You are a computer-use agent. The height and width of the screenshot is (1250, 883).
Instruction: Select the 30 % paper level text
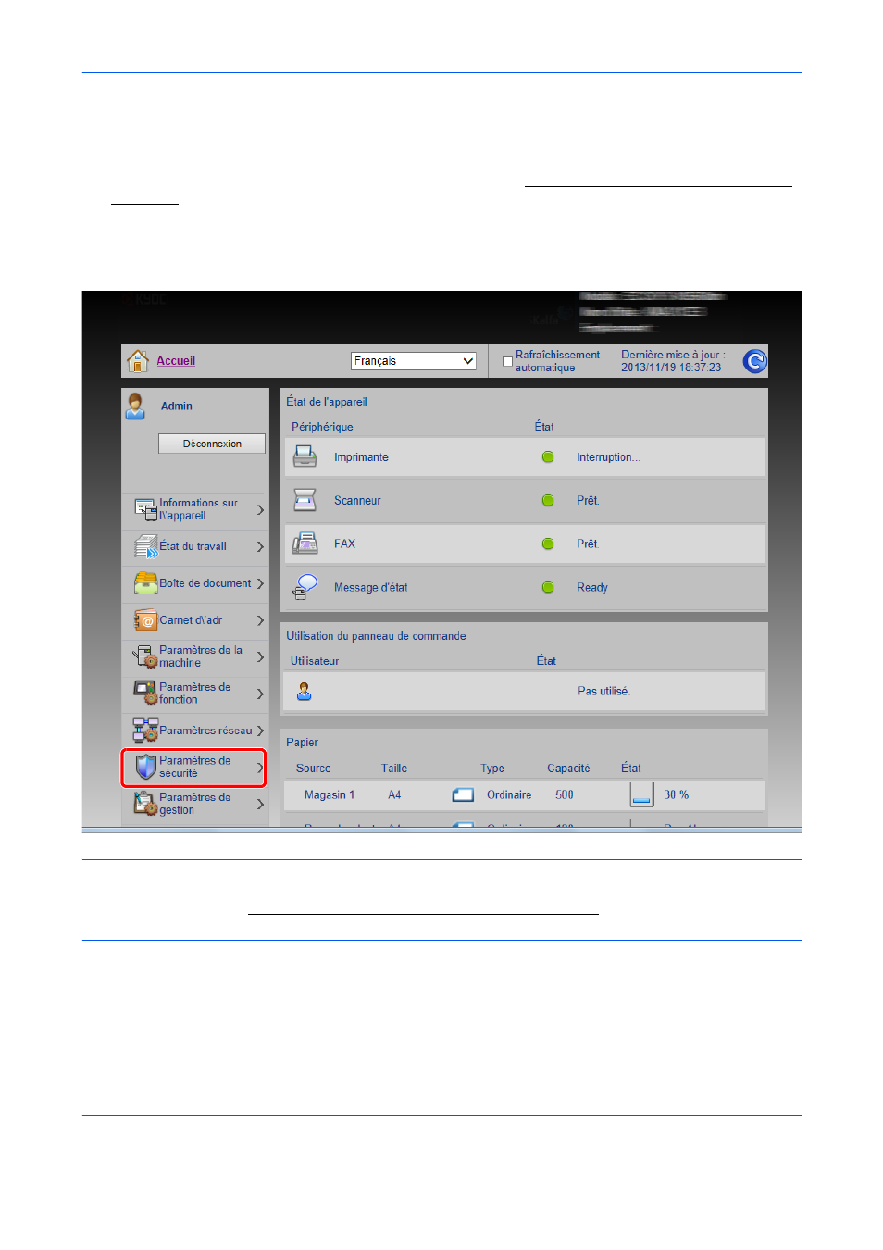point(677,795)
